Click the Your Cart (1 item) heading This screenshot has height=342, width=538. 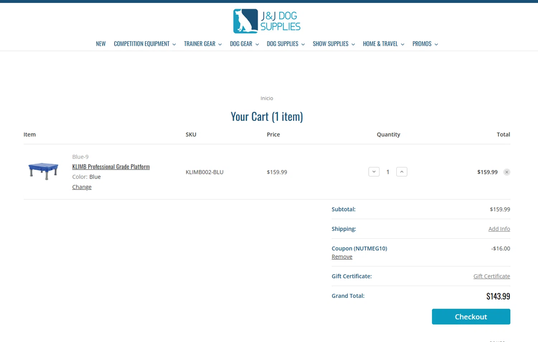(267, 117)
